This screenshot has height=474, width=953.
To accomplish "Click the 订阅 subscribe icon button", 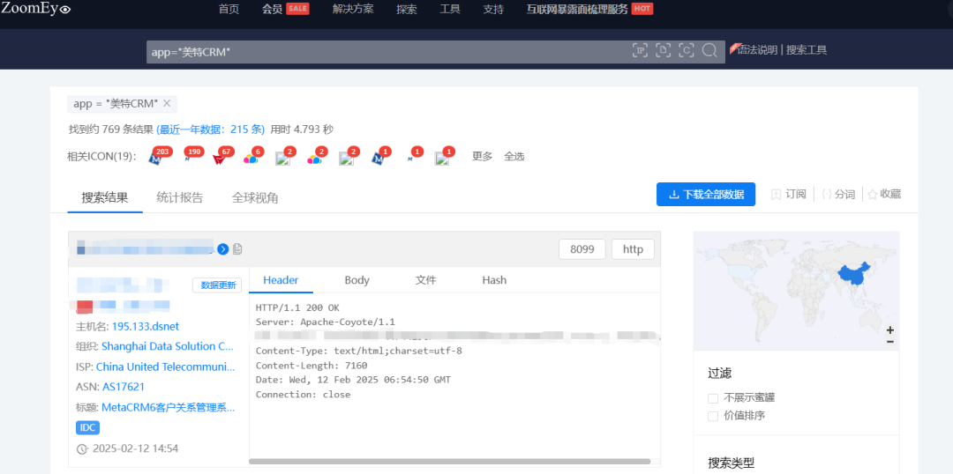I will click(x=788, y=194).
